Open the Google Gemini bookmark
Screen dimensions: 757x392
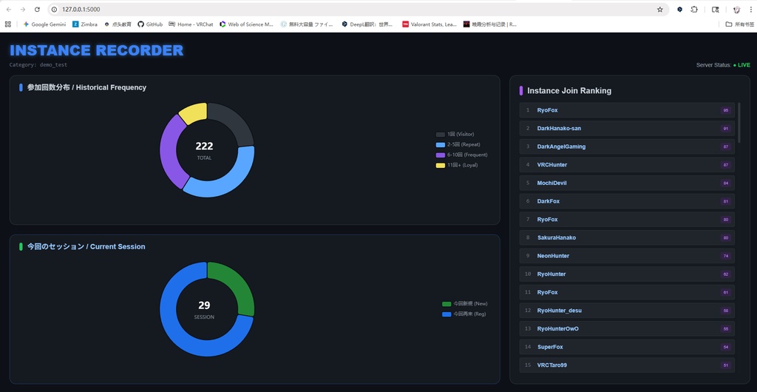coord(44,24)
